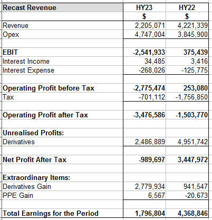Select Tax value -701,112
The height and width of the screenshot is (220, 212).
pyautogui.click(x=152, y=97)
